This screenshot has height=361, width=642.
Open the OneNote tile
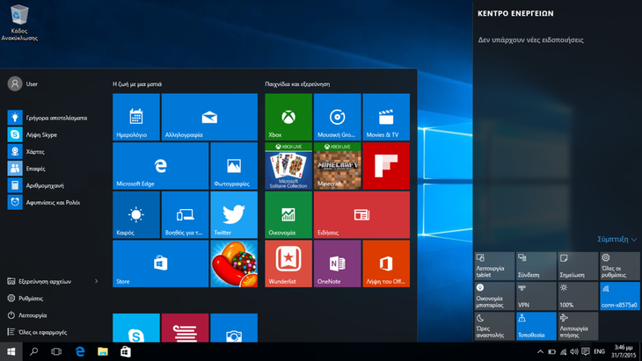pyautogui.click(x=338, y=264)
